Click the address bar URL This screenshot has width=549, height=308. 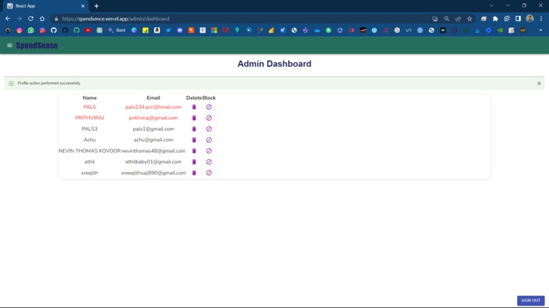click(x=116, y=19)
